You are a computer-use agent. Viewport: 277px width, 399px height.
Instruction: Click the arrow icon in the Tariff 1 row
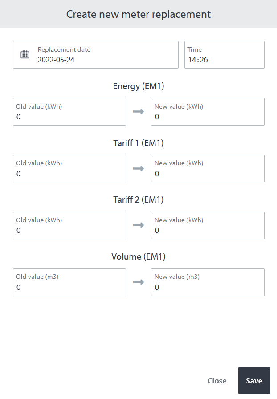tap(138, 168)
